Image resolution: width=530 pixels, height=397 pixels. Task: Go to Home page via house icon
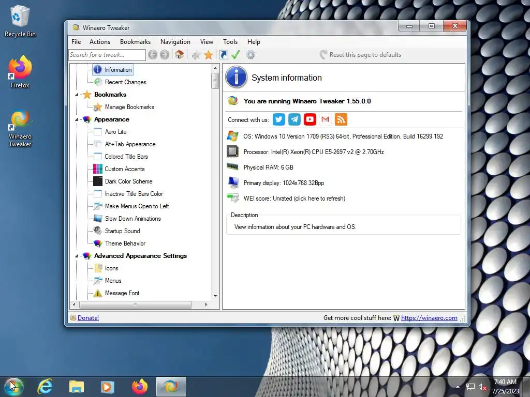pyautogui.click(x=179, y=54)
